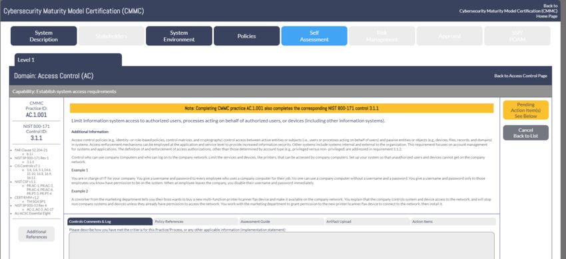Open the Artifact Upload tab
This screenshot has height=259, width=566.
tap(367, 222)
